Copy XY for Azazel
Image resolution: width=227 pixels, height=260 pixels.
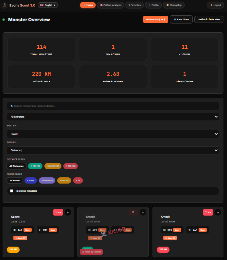click(20, 238)
